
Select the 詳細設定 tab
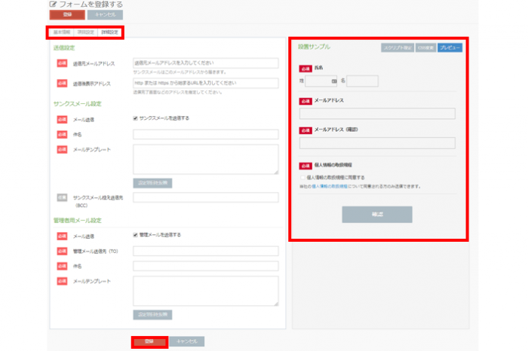[109, 32]
